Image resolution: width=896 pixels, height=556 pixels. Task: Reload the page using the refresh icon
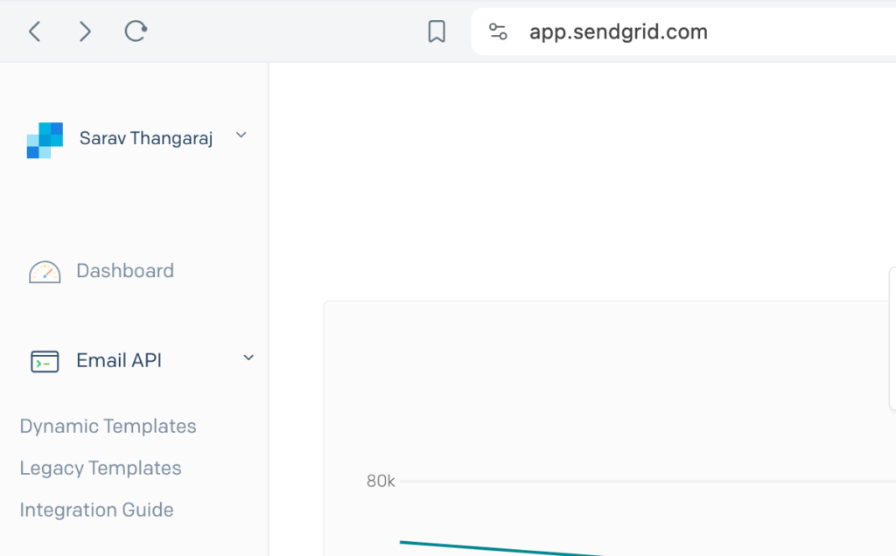pos(135,31)
